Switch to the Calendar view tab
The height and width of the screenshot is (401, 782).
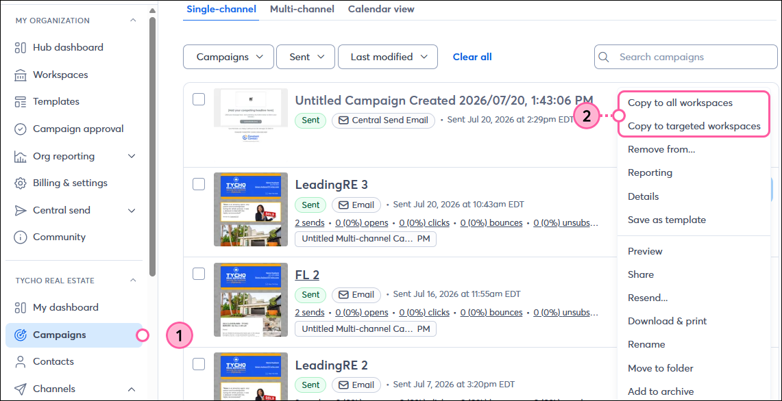tap(381, 9)
